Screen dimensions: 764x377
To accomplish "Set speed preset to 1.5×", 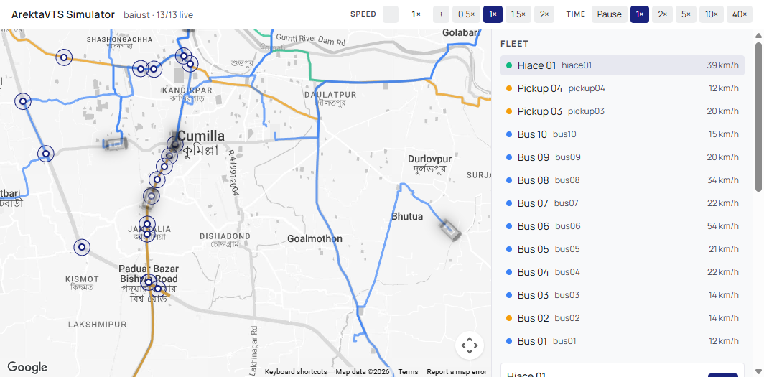I will point(518,14).
